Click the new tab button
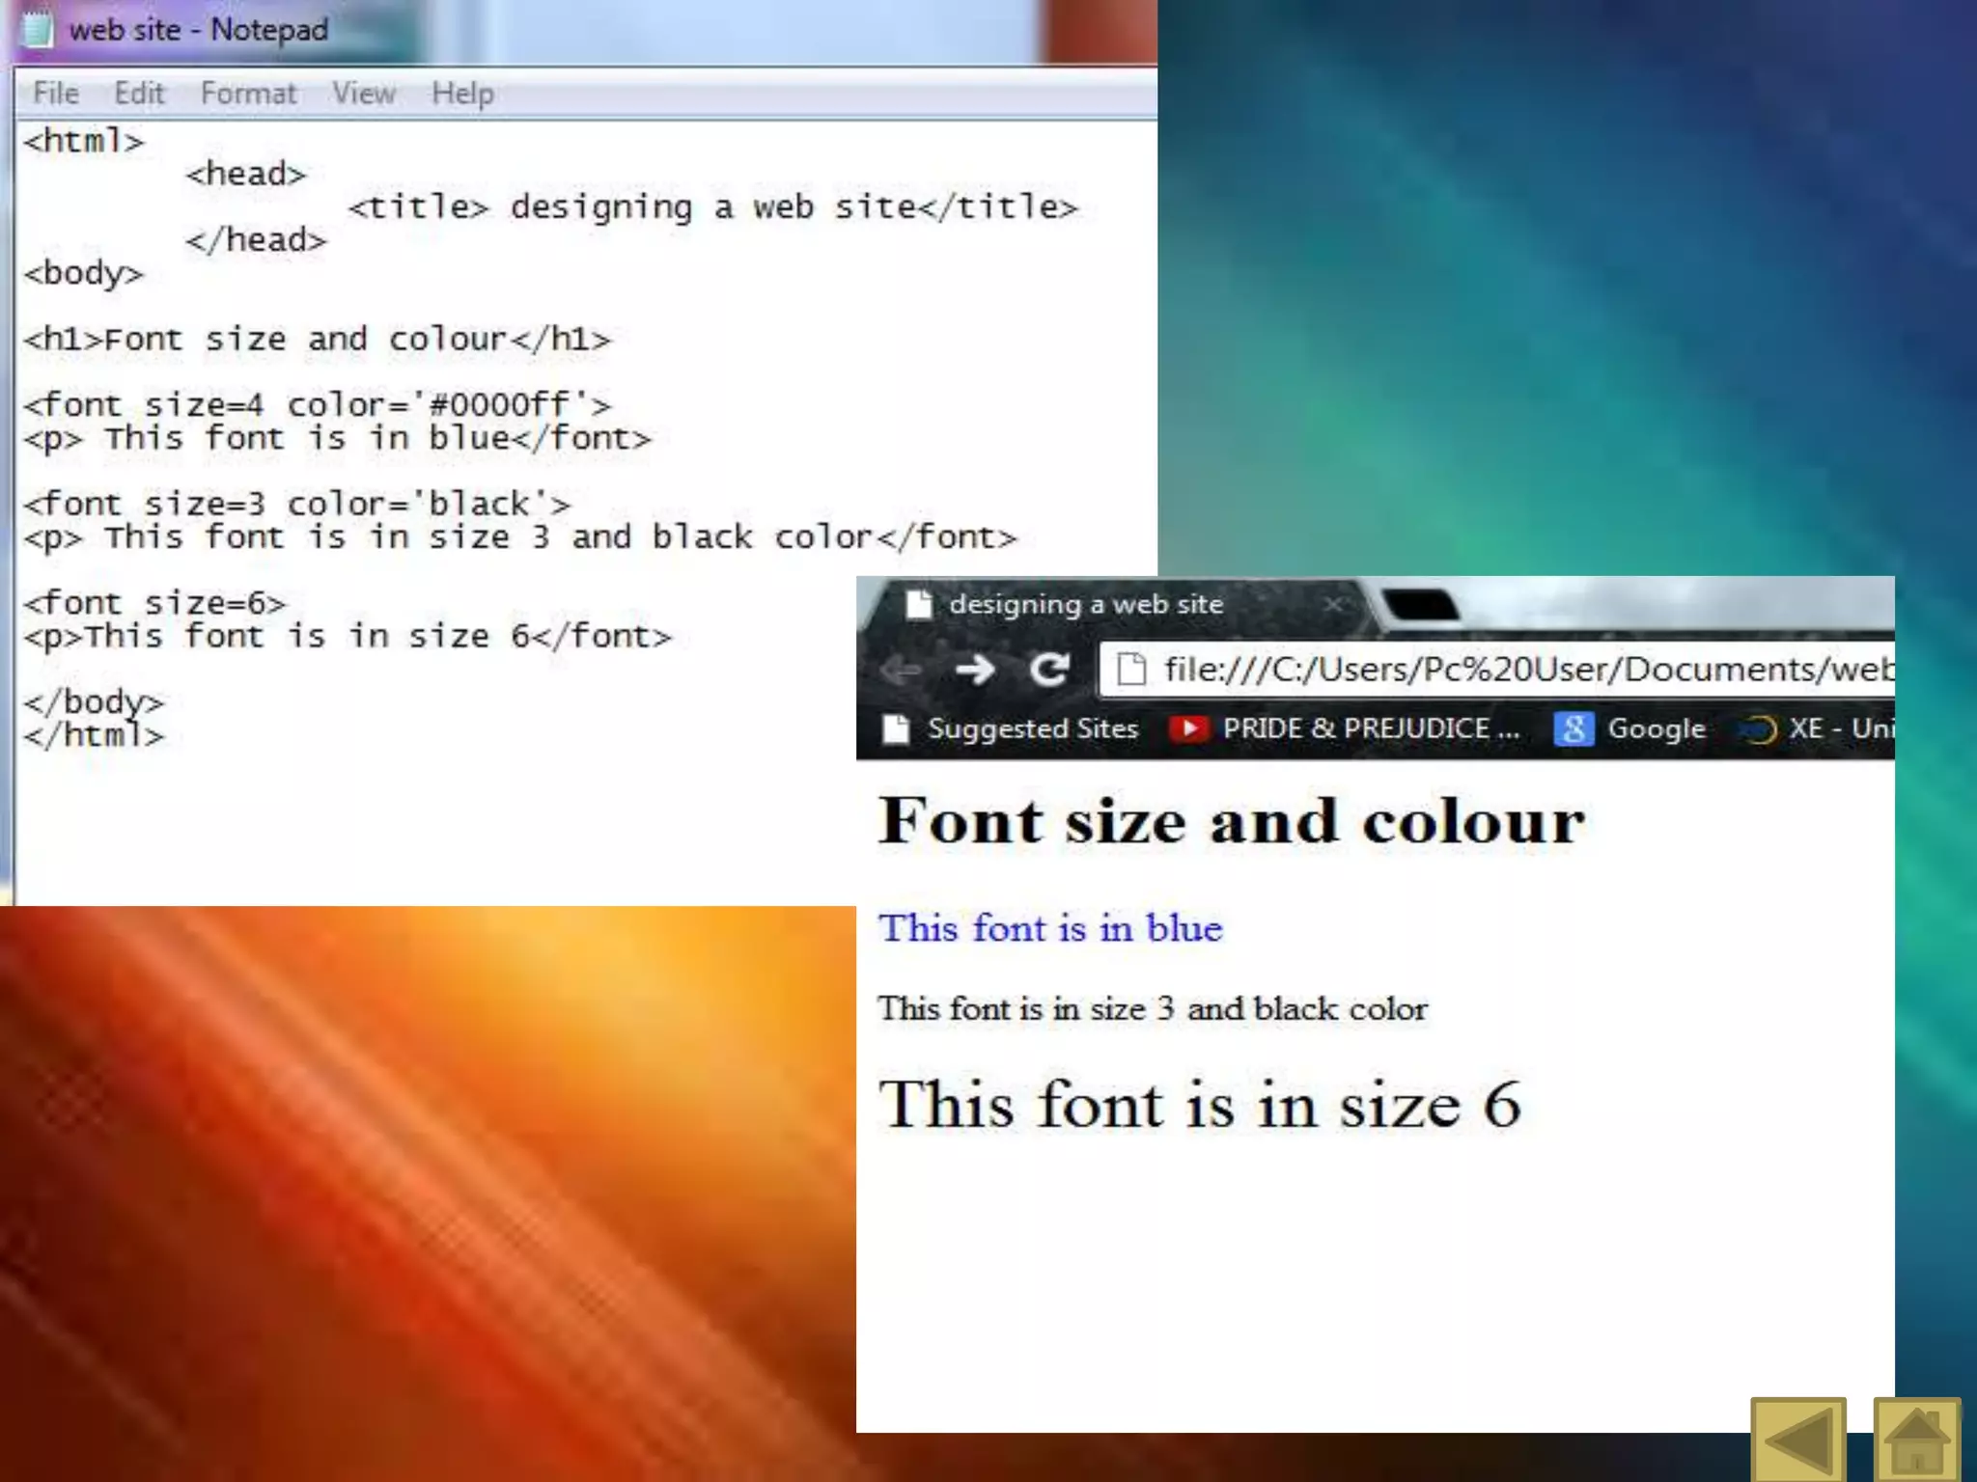Image resolution: width=1977 pixels, height=1482 pixels. tap(1419, 605)
